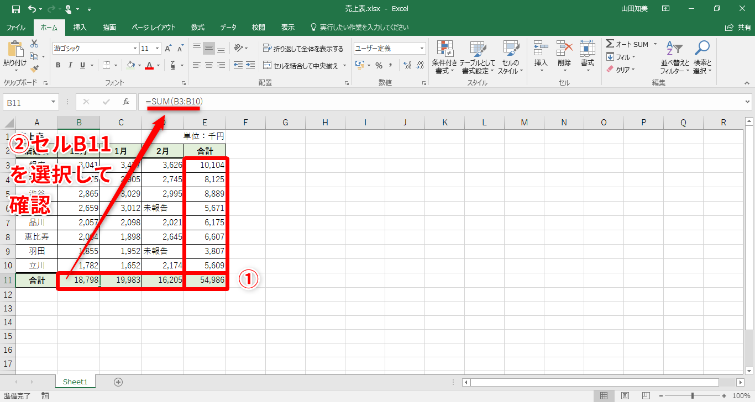Open Sort & Filter (並べ替えとフィルター)
Image resolution: width=755 pixels, height=402 pixels.
[x=674, y=57]
